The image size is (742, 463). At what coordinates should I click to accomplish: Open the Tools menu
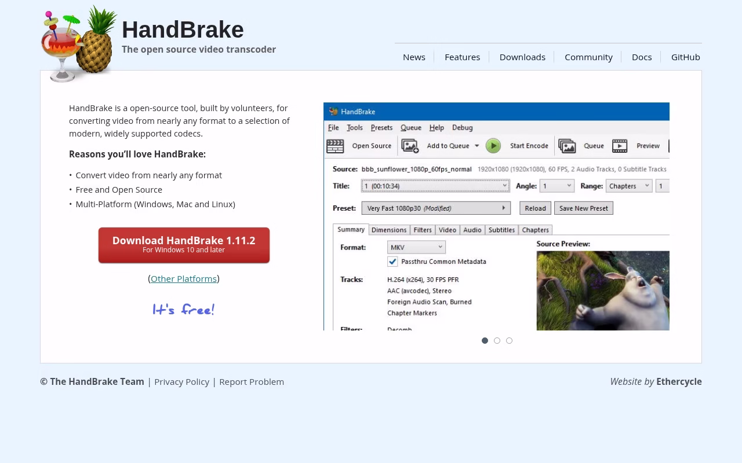355,128
